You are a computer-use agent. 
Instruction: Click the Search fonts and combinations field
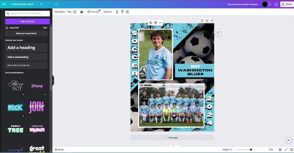coord(27,13)
